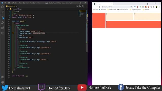The image size is (162, 91).
Task: Open the Extensions view
Action: [x=3, y=28]
